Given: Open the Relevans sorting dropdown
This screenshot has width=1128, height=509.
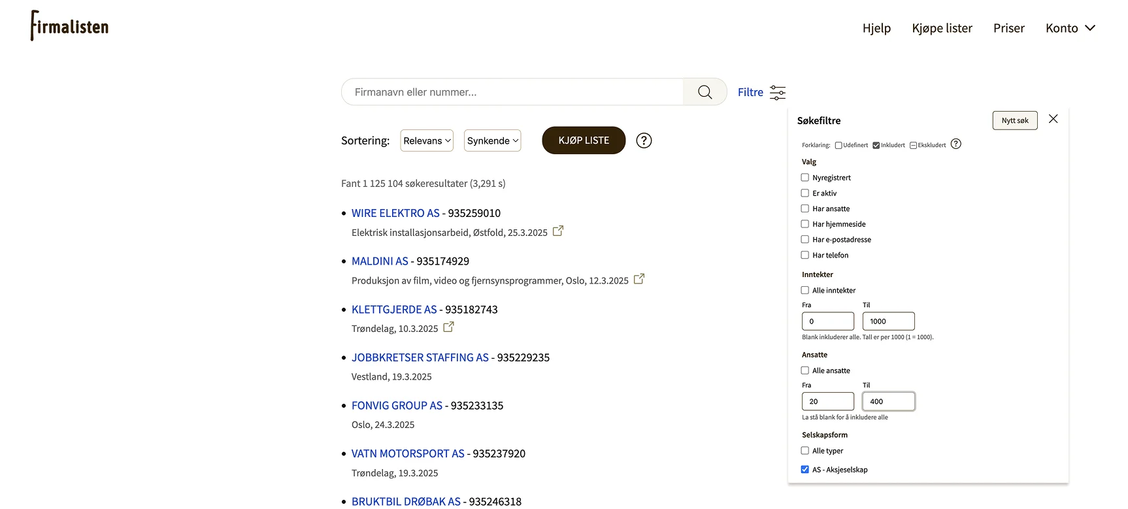Looking at the screenshot, I should click(x=426, y=140).
